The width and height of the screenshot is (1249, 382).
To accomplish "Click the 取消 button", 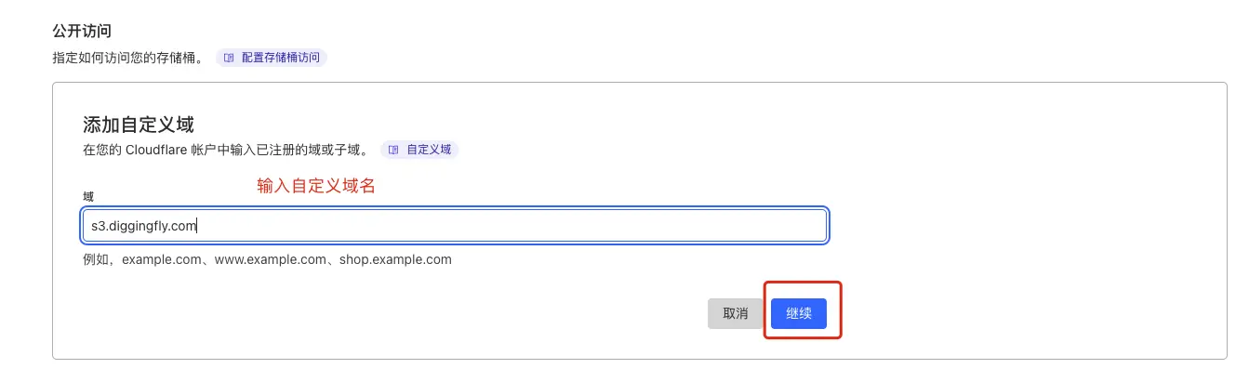I will tap(736, 313).
